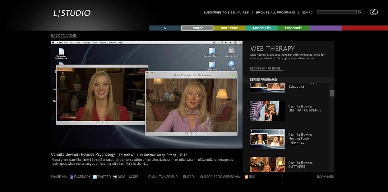The width and height of the screenshot is (388, 192).
Task: Click the Digg share icon
Action: point(115,177)
